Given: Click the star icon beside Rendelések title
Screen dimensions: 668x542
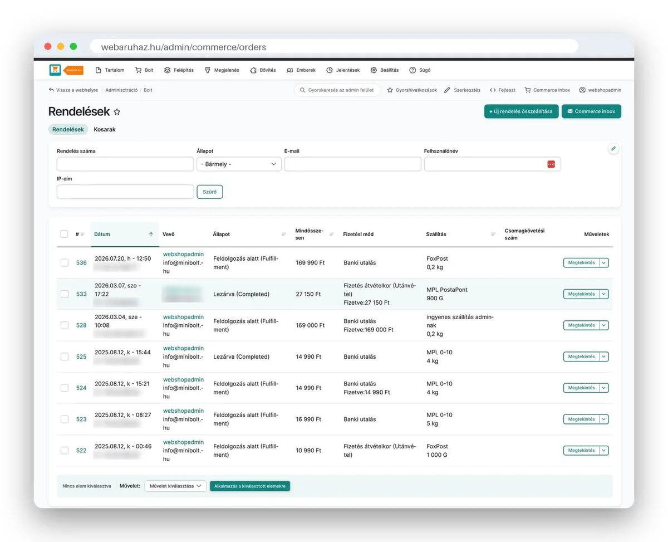Looking at the screenshot, I should coord(117,112).
